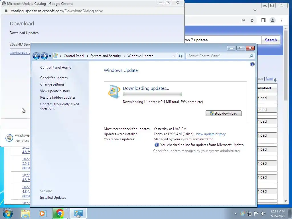Refresh the Windows Update page

point(181,56)
